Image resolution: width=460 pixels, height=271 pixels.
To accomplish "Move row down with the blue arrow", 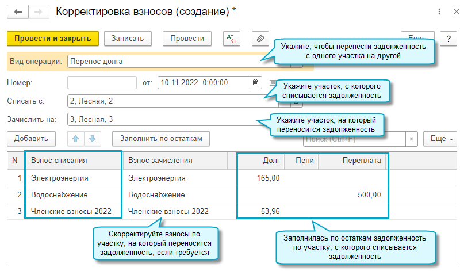I will tap(93, 139).
